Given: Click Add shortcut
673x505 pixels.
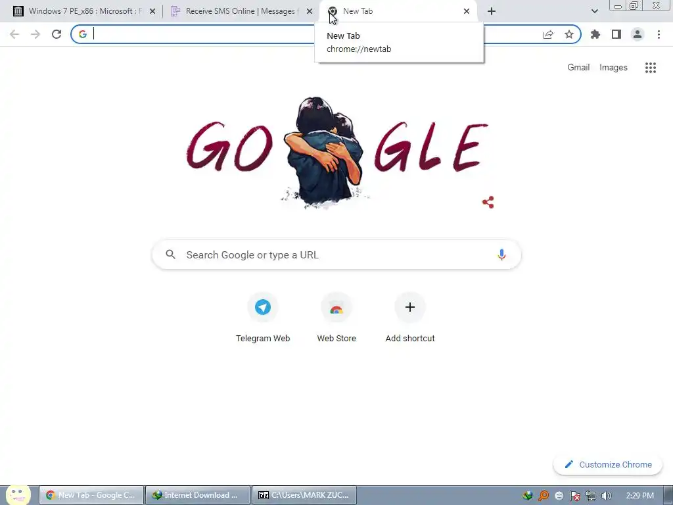Looking at the screenshot, I should (410, 318).
